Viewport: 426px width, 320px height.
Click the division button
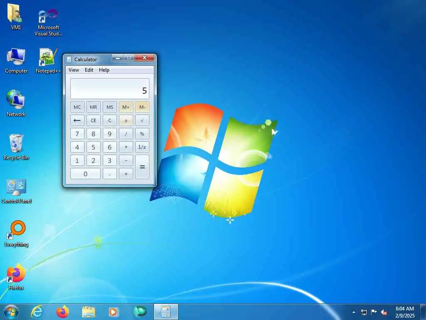[126, 134]
